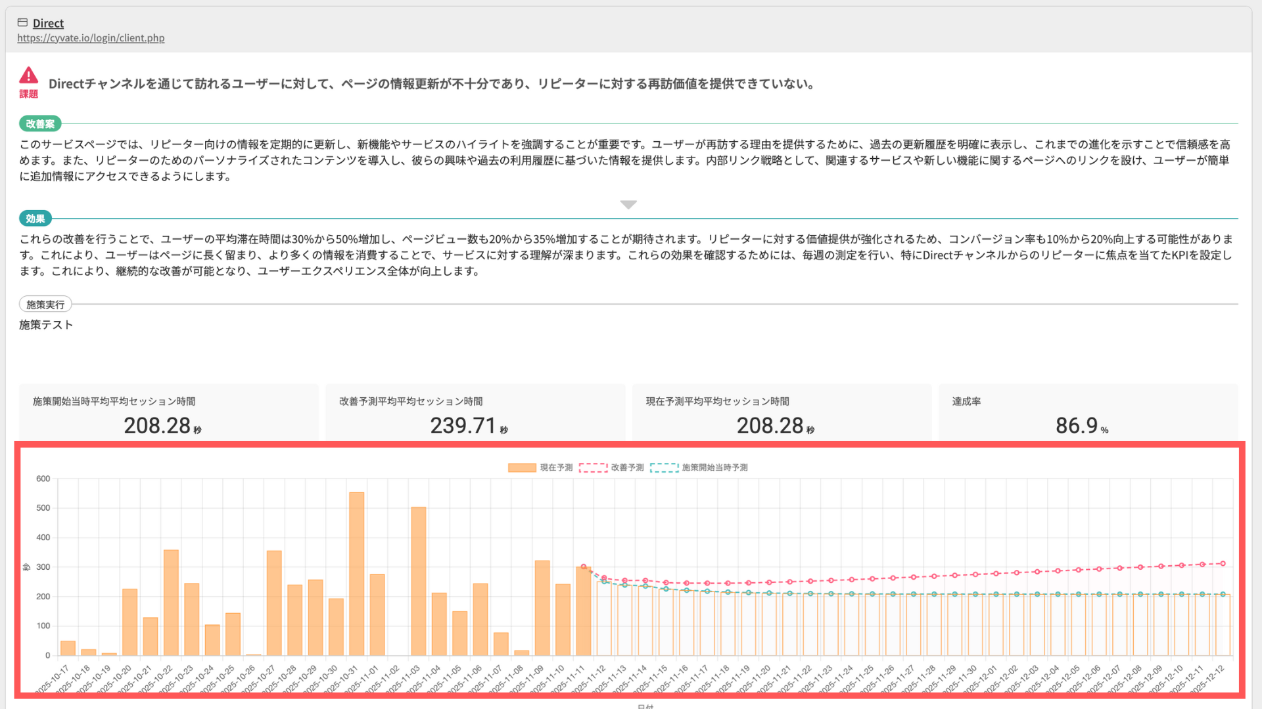This screenshot has width=1262, height=709.
Task: Open the cyvate.io client.php URL link
Action: [91, 38]
